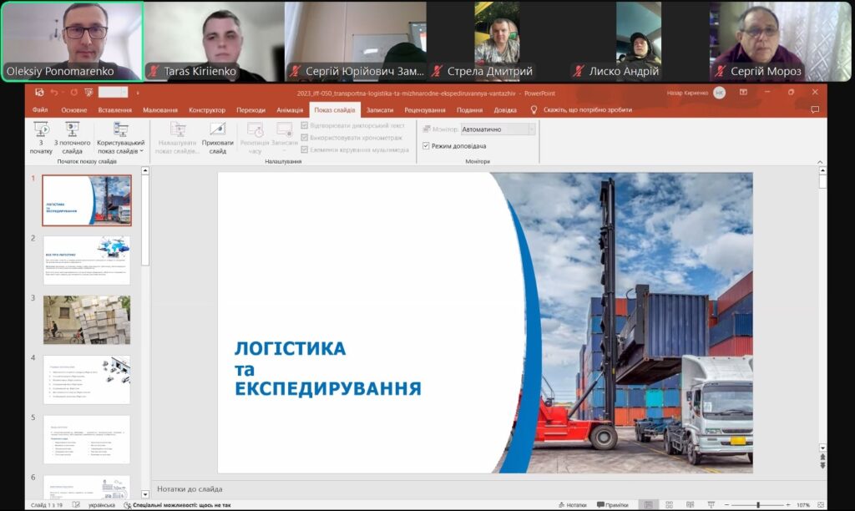Click Приховати слайд icon

[x=218, y=138]
